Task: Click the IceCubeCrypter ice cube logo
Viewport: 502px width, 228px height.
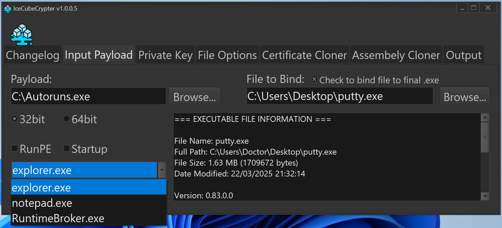Action: tap(22, 34)
